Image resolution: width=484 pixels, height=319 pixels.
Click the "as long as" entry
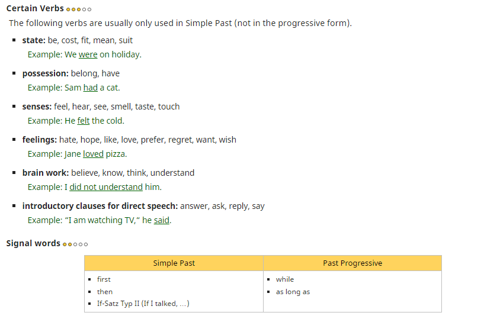[x=293, y=292]
